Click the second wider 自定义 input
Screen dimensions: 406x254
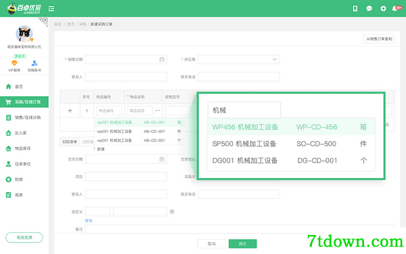[x=140, y=211]
